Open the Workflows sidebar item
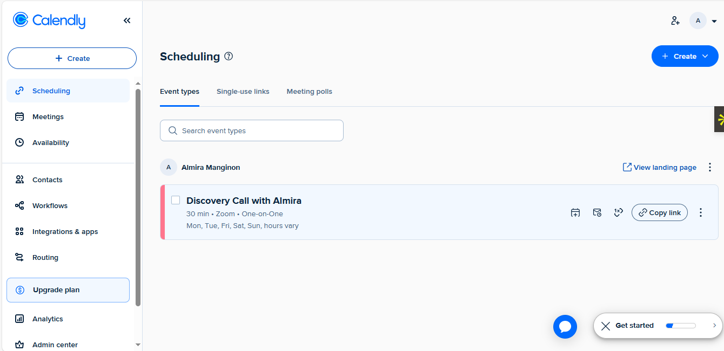Screen dimensions: 724x351 pyautogui.click(x=50, y=206)
